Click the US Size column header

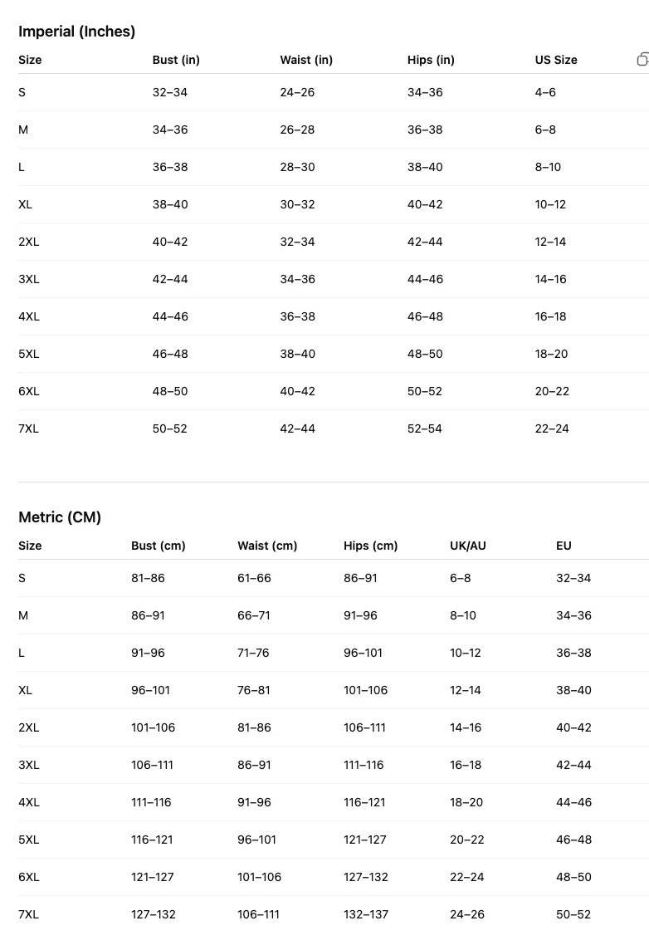[x=556, y=60]
